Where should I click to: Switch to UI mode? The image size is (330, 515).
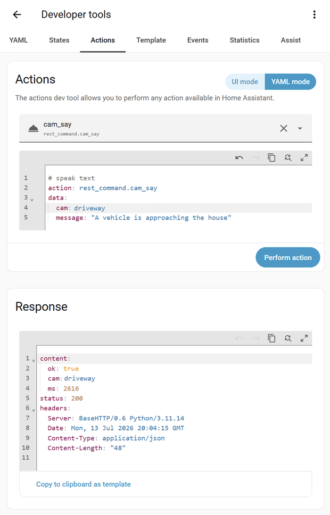(245, 82)
